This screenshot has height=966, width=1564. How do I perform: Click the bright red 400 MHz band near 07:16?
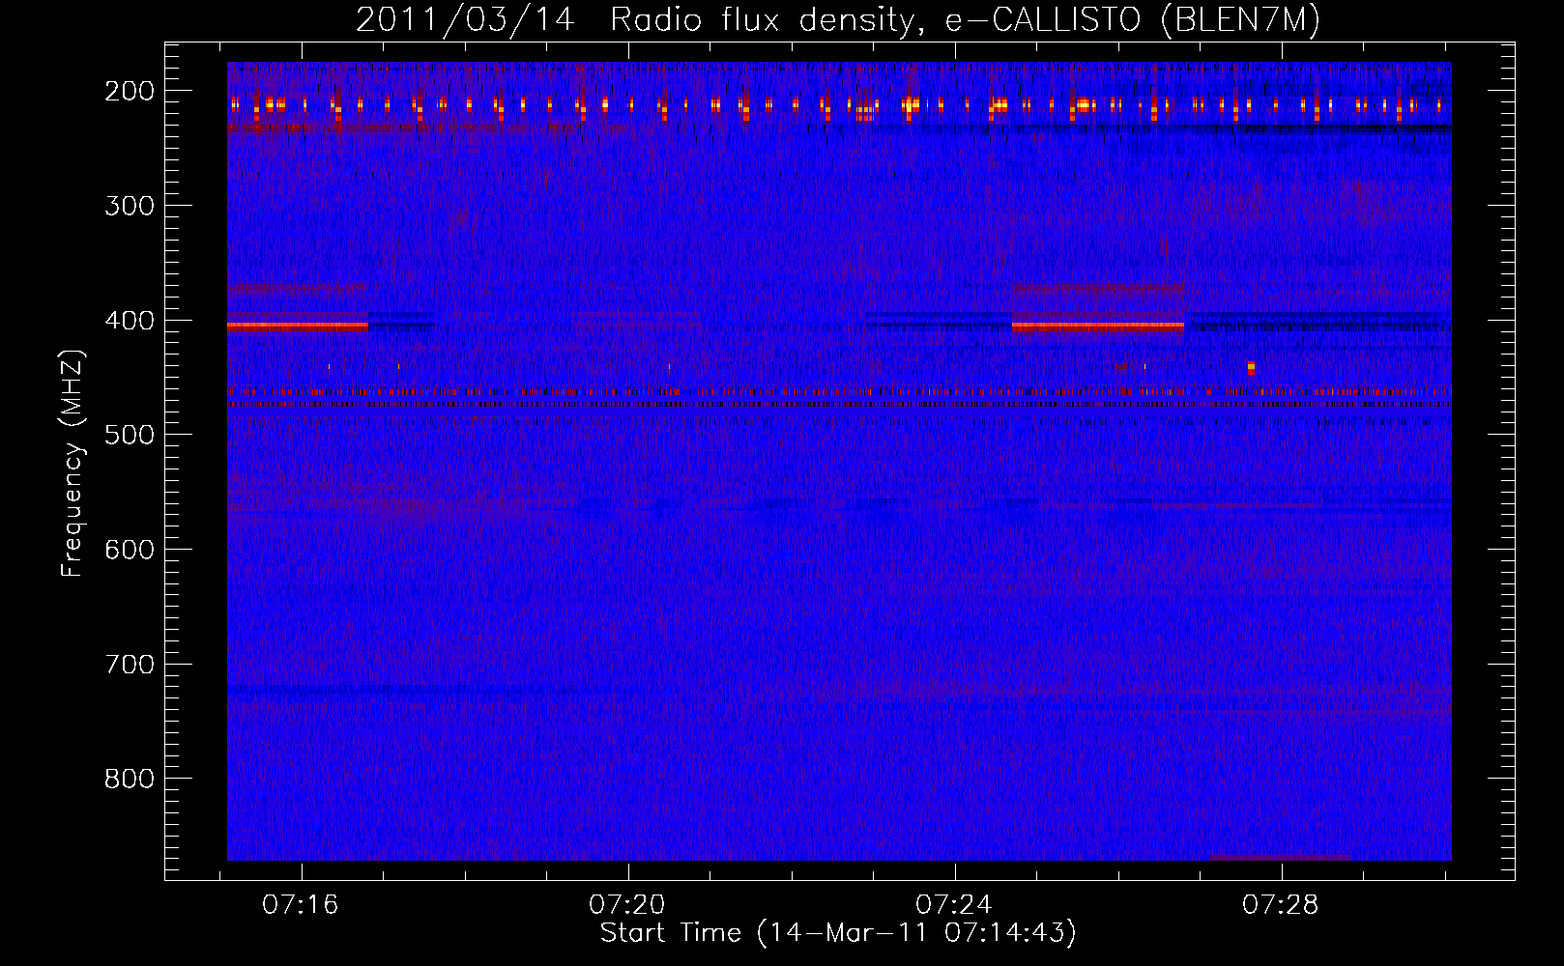click(298, 327)
